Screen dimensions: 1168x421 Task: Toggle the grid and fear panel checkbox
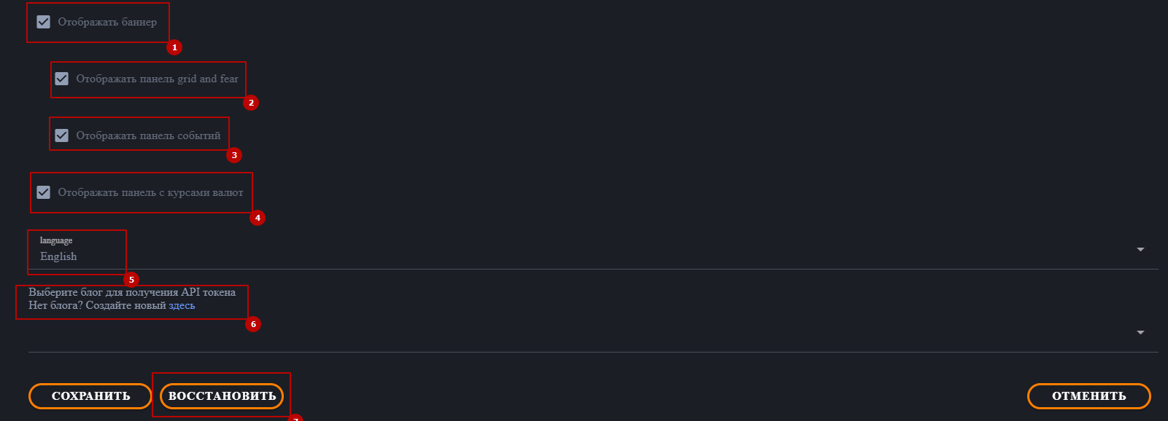click(62, 79)
